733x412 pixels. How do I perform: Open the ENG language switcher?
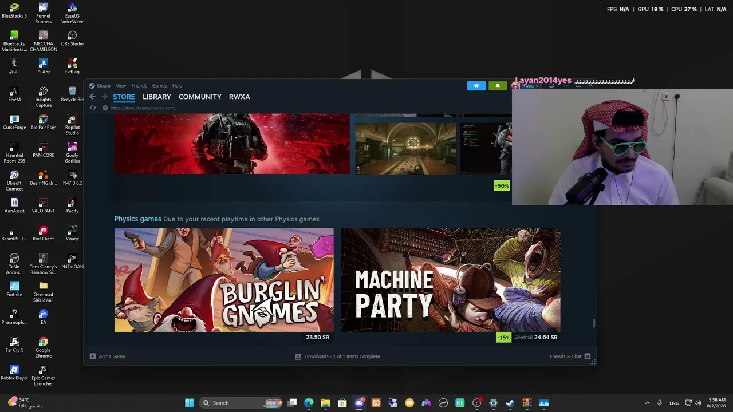pyautogui.click(x=674, y=403)
